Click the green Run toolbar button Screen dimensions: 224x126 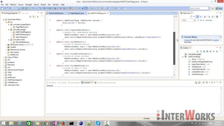pyautogui.click(x=50, y=8)
